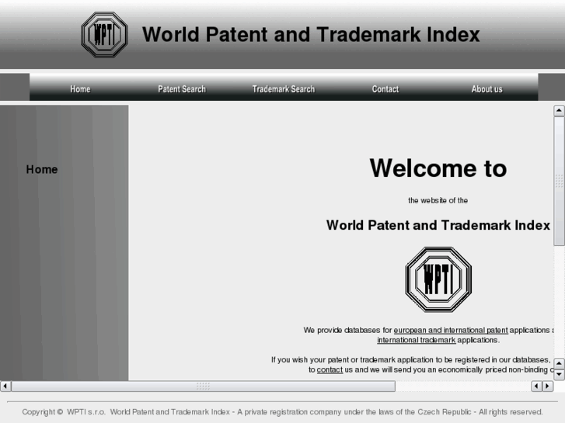Viewport: 565px width, 423px height.
Task: Click vertical scrollbar up arrow at top
Action: (559, 110)
